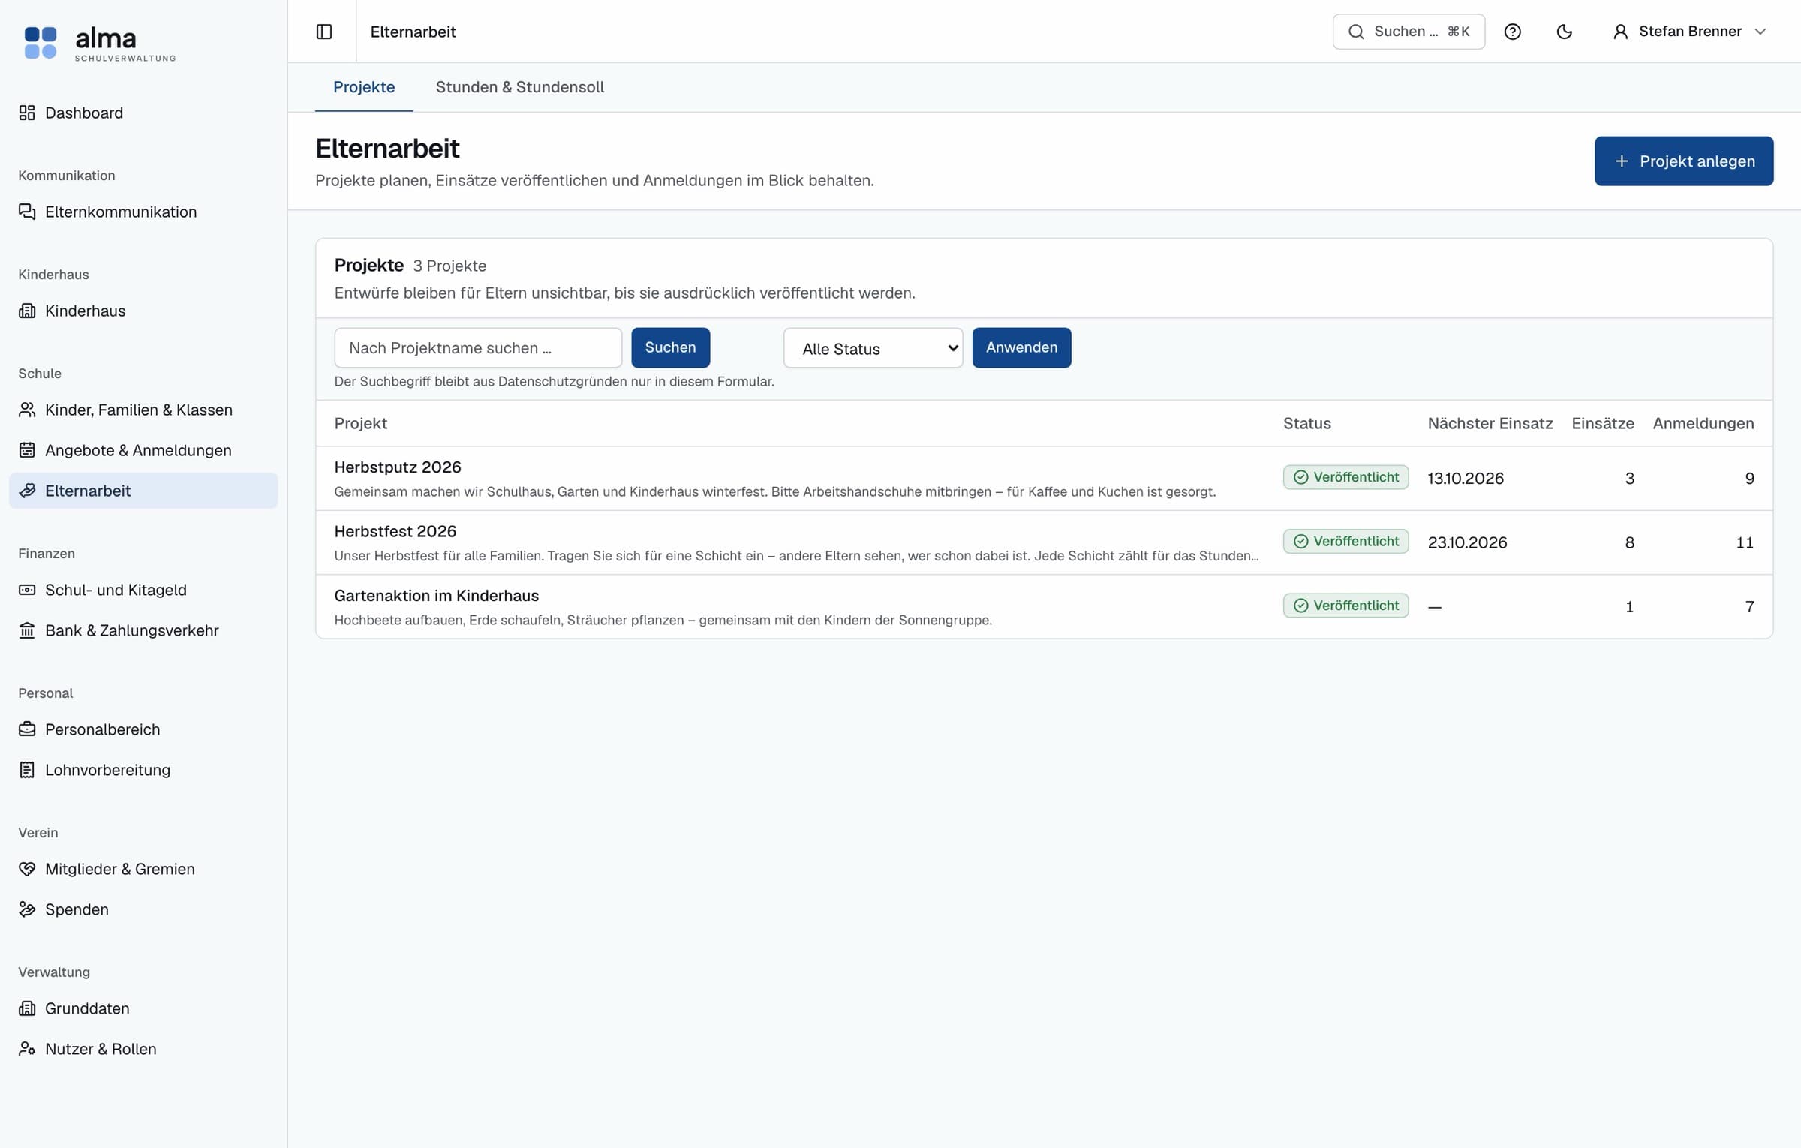Click the Spenden donation icon
Screen dimensions: 1801x1148
click(27, 909)
